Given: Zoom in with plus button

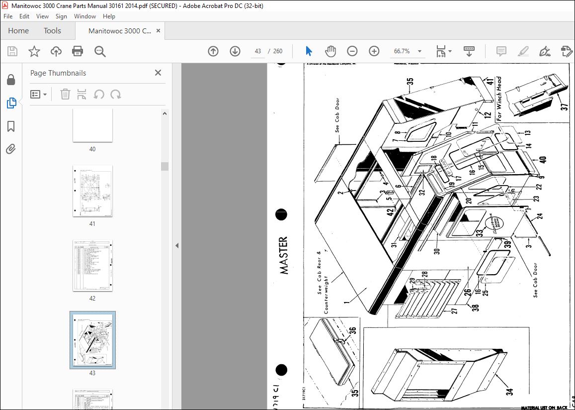Looking at the screenshot, I should coord(374,51).
